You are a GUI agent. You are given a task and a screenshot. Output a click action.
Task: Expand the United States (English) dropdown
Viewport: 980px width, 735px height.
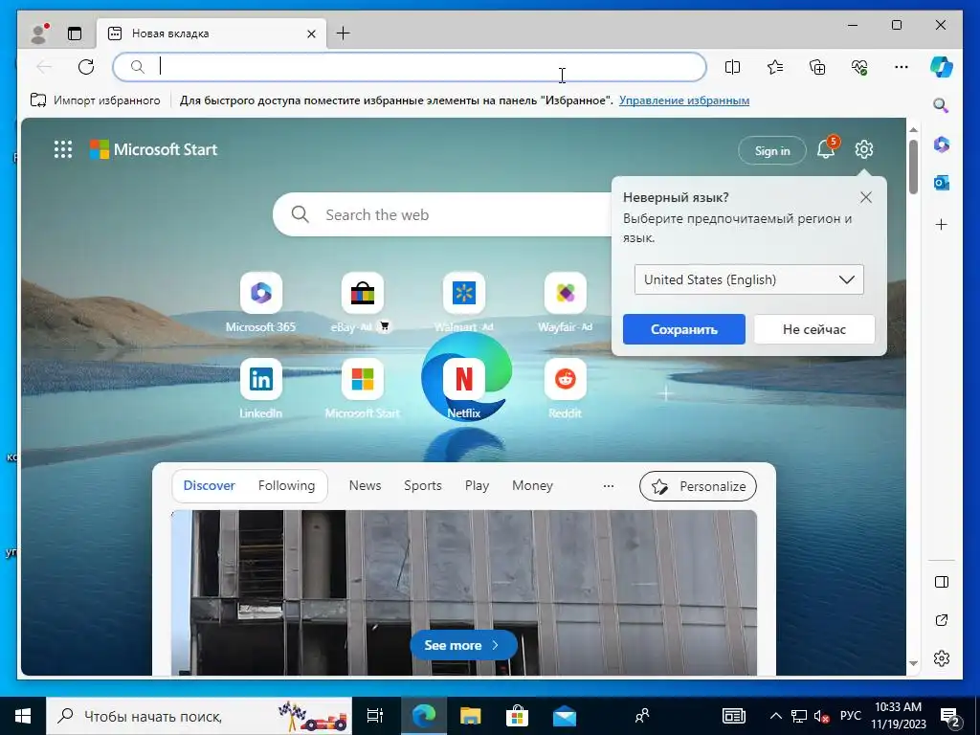point(748,279)
